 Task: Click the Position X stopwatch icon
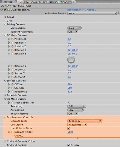[12, 39]
